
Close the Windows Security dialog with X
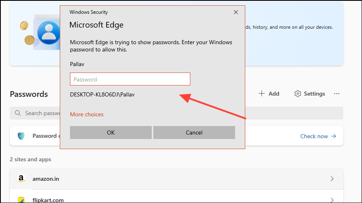click(x=236, y=12)
